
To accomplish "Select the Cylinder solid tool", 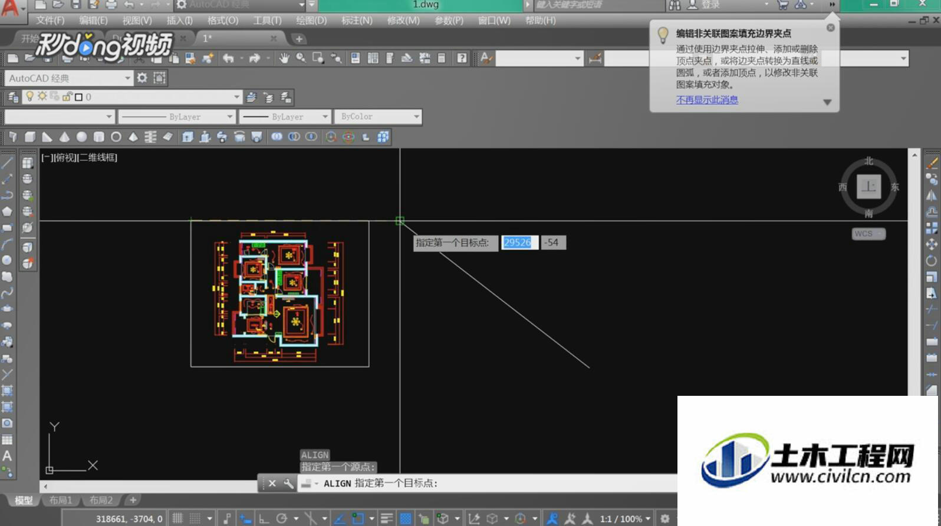I will [98, 137].
